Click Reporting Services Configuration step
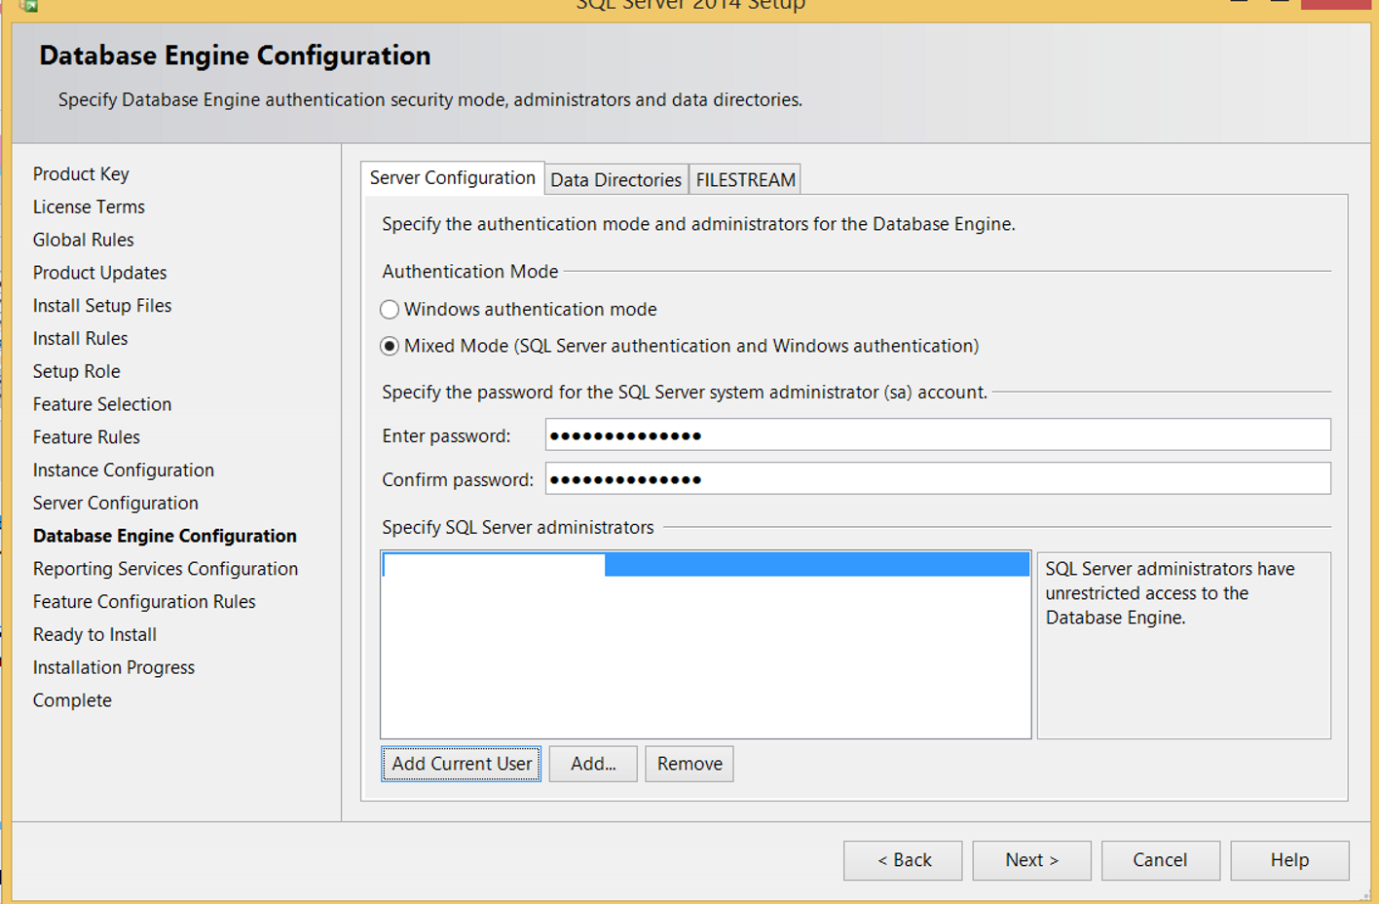This screenshot has height=904, width=1379. 166,570
